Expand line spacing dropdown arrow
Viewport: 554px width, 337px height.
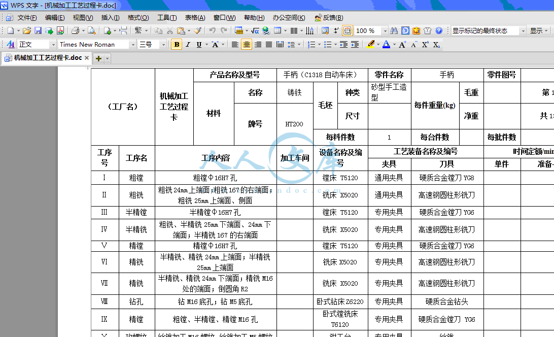[x=299, y=45]
